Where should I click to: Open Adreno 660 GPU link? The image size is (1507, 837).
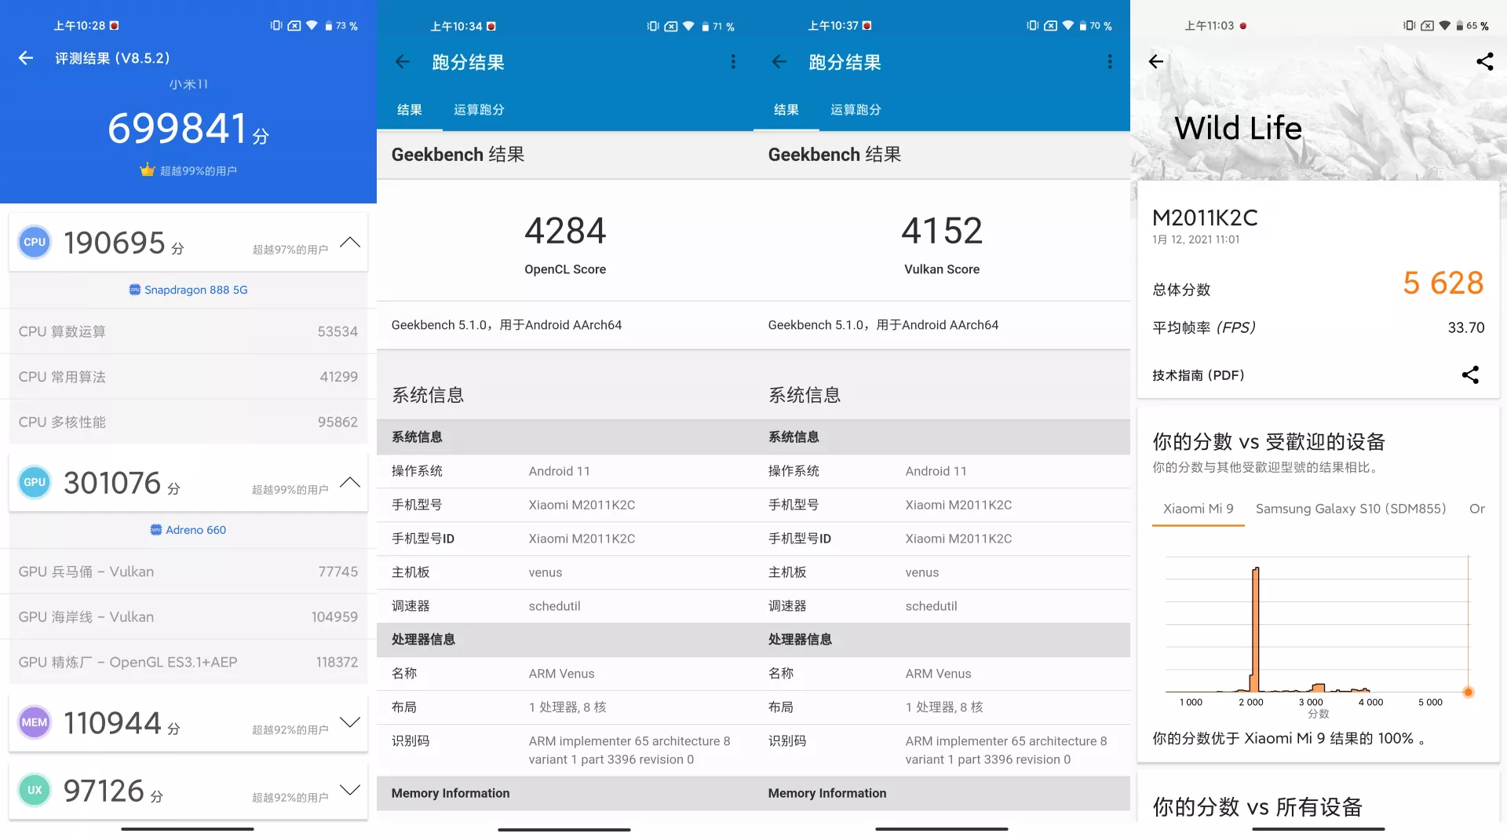188,530
